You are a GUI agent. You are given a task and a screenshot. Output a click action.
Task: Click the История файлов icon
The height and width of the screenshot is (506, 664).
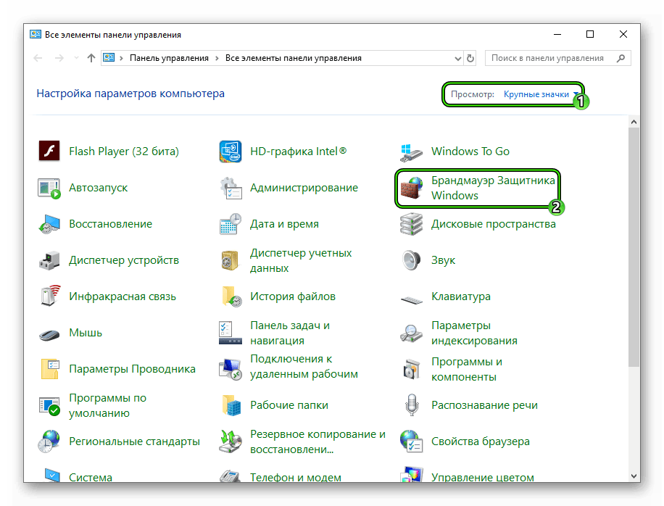(231, 296)
